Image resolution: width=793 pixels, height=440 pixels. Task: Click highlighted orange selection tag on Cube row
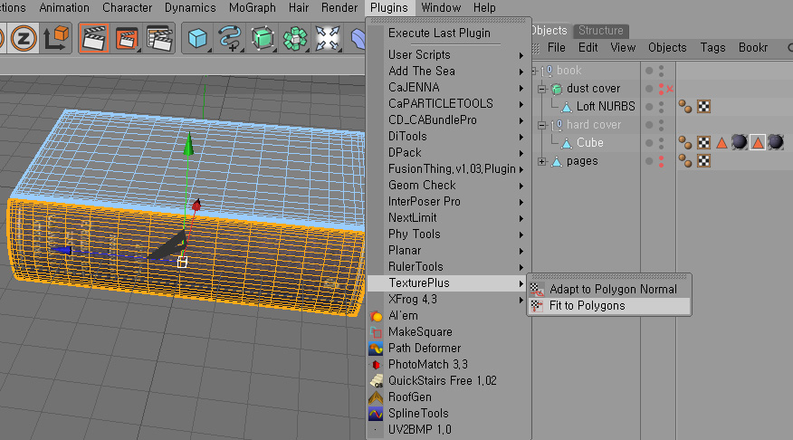click(x=758, y=143)
